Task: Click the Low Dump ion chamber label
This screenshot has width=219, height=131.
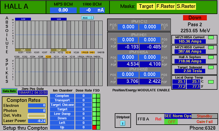Action: (x=62, y=114)
